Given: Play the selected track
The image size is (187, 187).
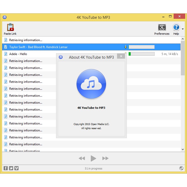Looking at the screenshot, I should click(93, 158).
